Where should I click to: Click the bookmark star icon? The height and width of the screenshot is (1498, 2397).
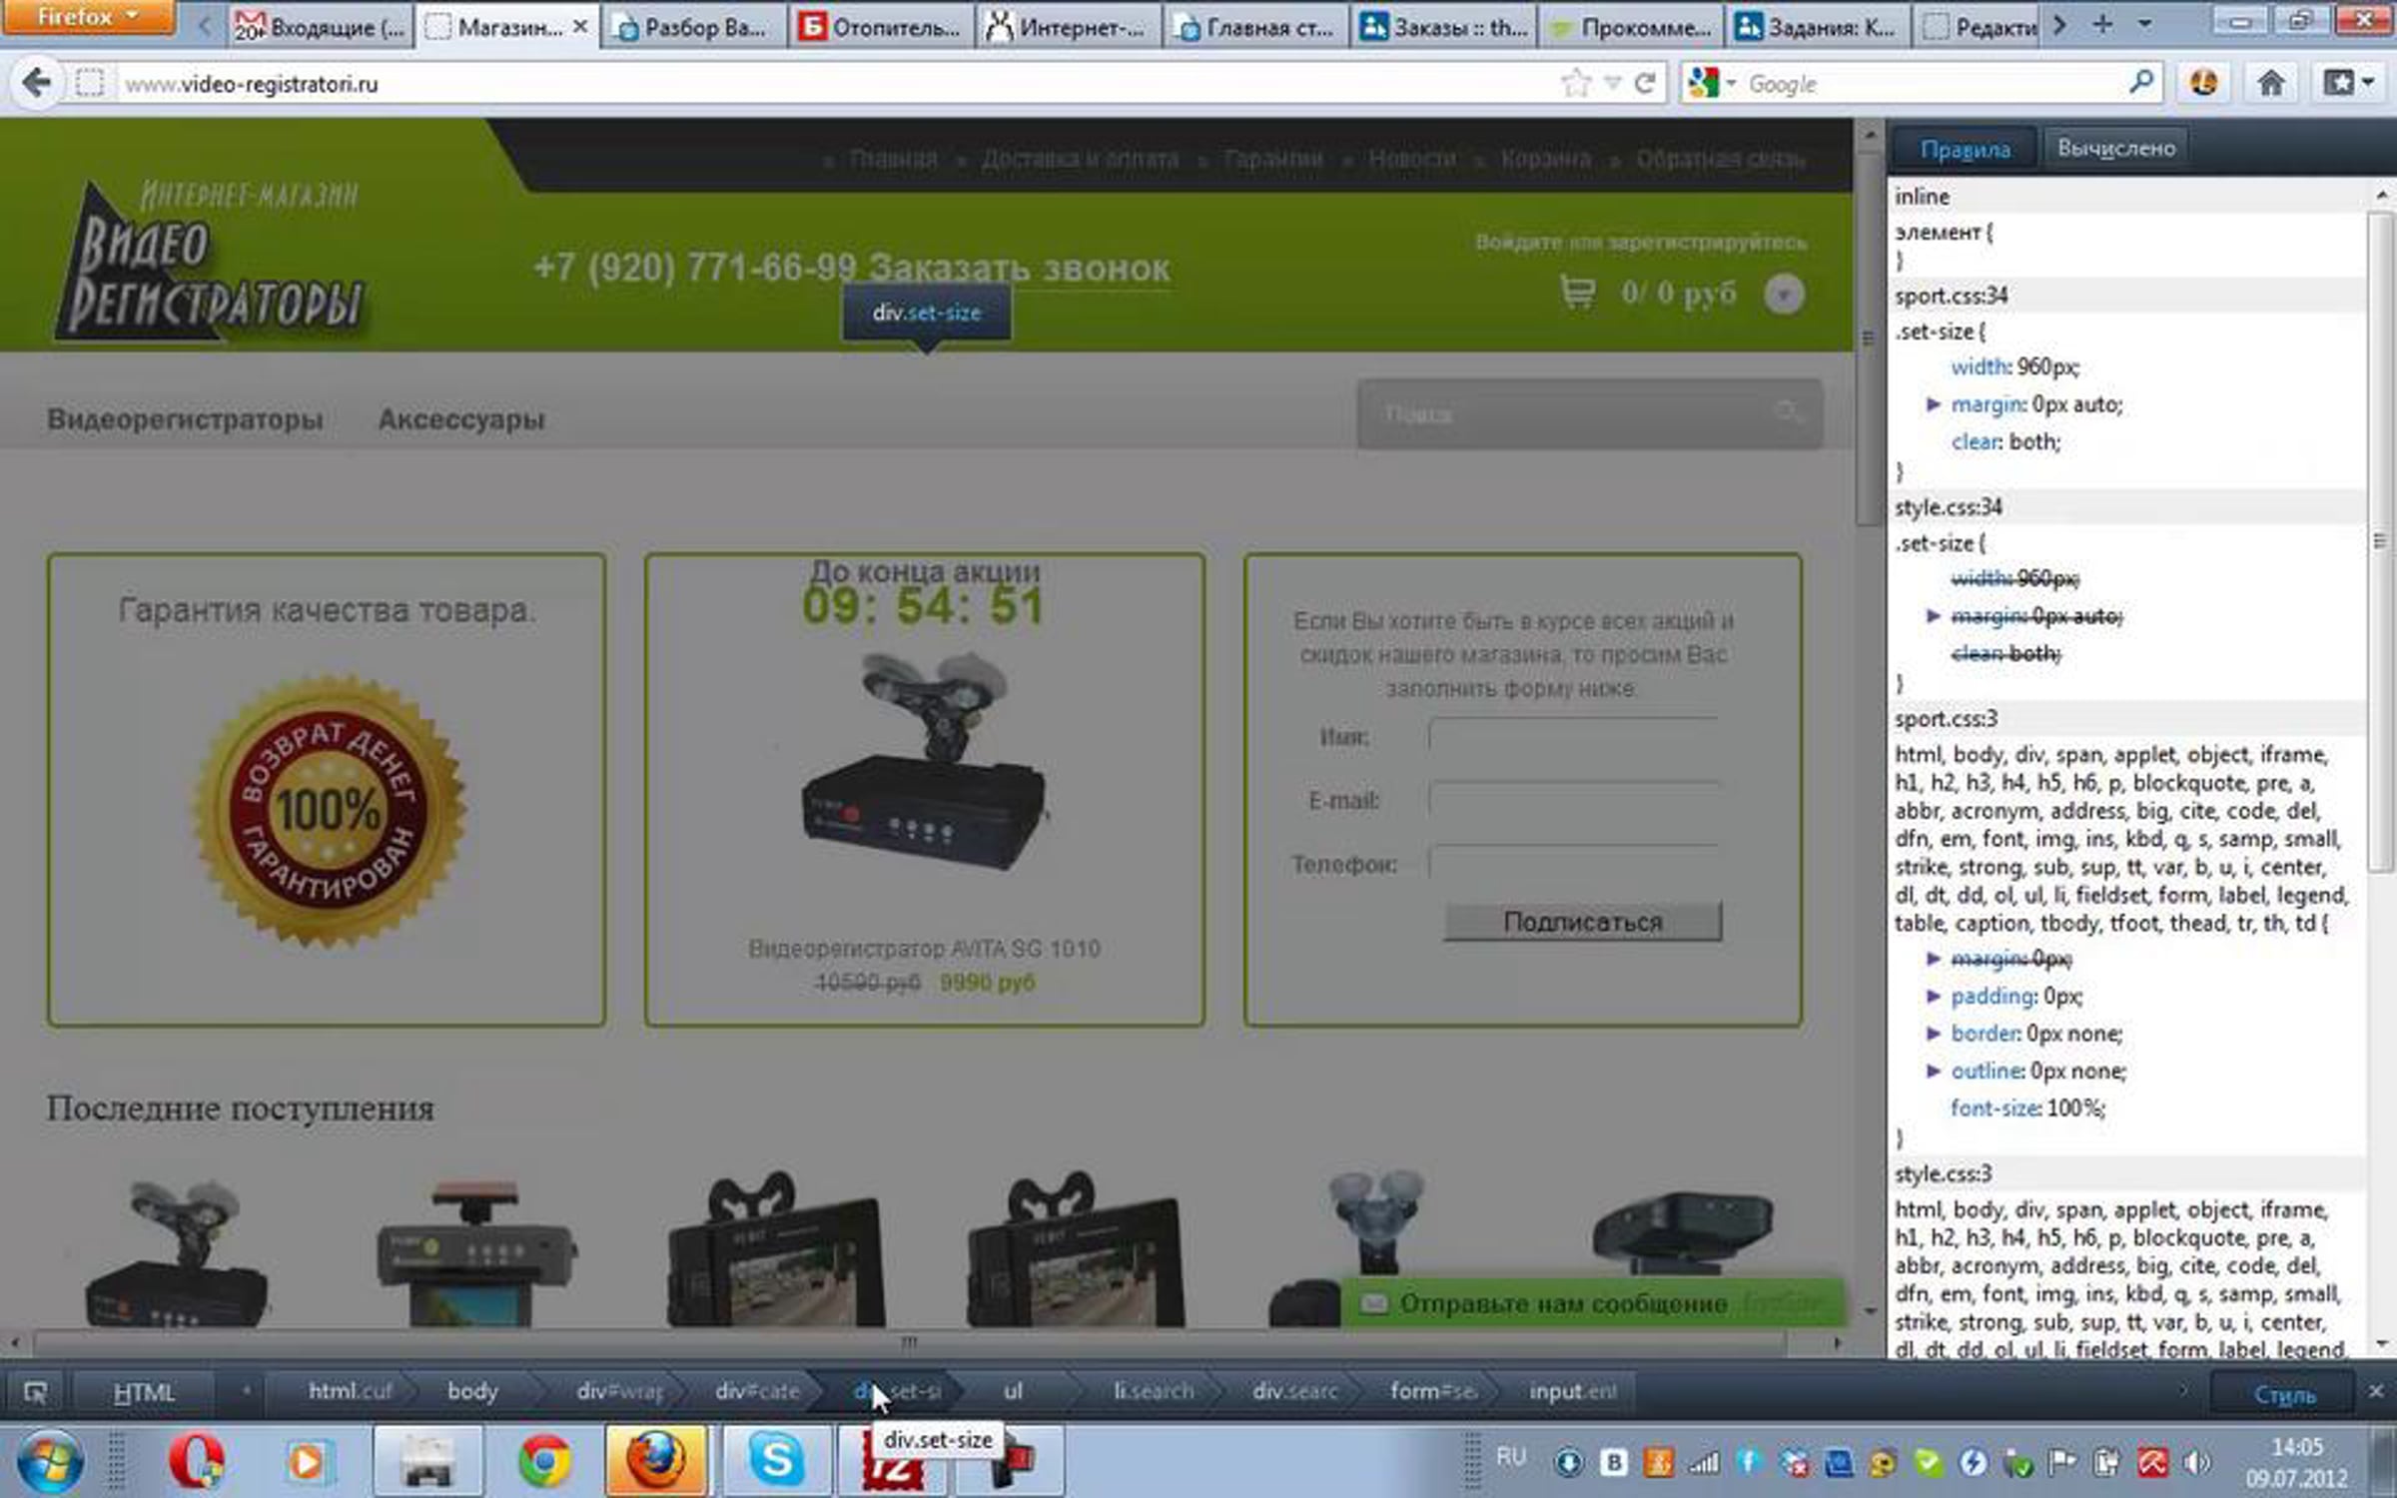point(1575,84)
